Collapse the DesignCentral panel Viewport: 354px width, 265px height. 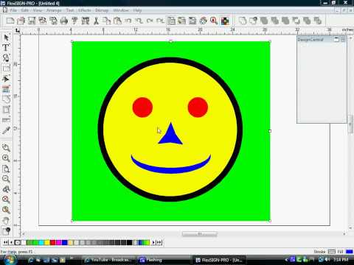(x=336, y=40)
